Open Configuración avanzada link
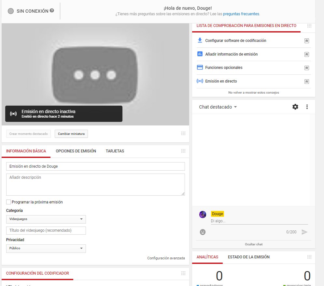Image resolution: width=324 pixels, height=286 pixels. tap(166, 258)
